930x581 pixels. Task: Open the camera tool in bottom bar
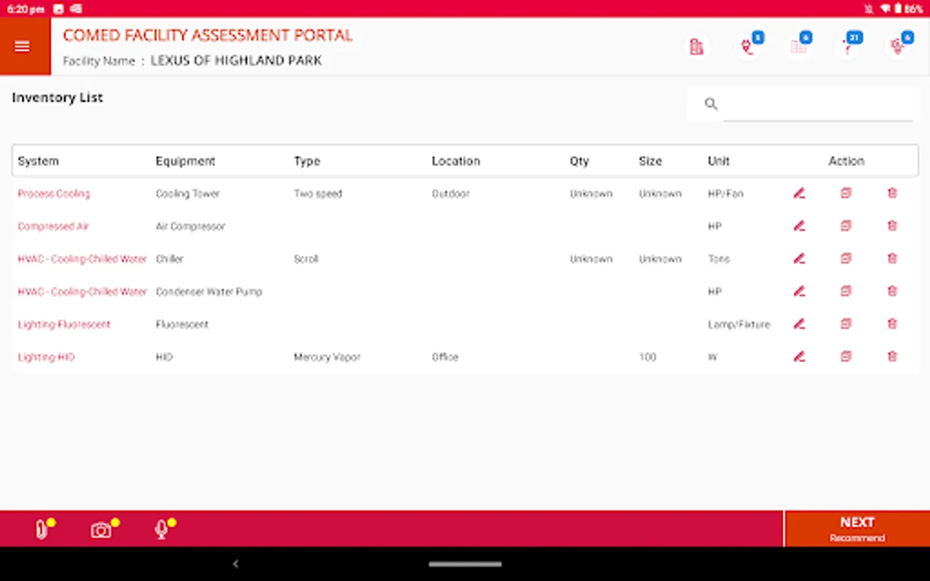coord(101,529)
